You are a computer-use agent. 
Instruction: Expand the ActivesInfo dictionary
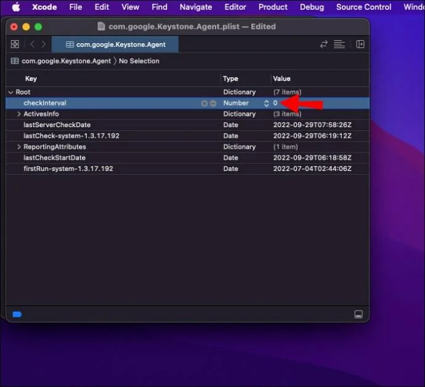[18, 114]
